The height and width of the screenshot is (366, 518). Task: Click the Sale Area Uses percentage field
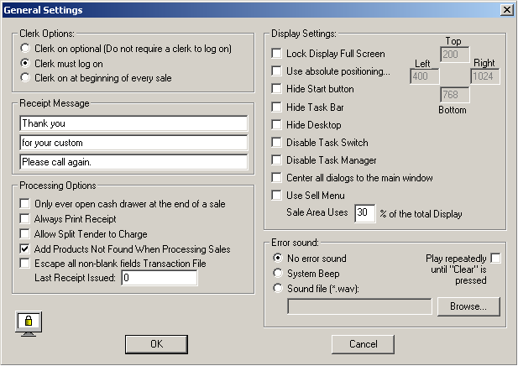tap(364, 213)
